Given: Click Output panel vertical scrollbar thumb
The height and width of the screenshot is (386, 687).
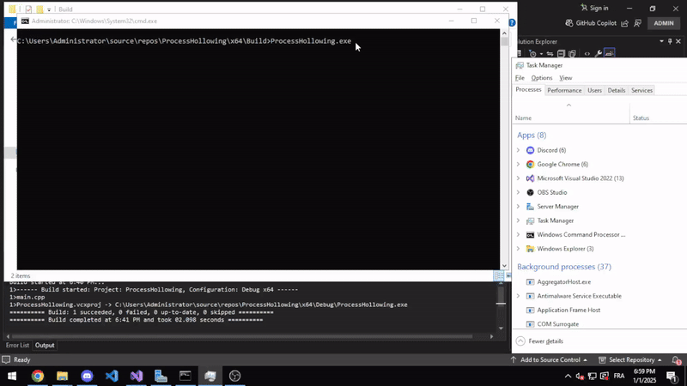Looking at the screenshot, I should click(x=501, y=296).
